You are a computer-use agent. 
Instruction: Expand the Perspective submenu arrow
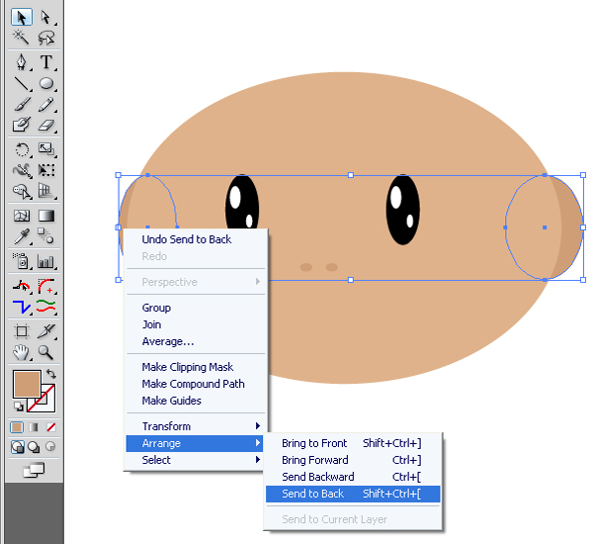pyautogui.click(x=258, y=282)
